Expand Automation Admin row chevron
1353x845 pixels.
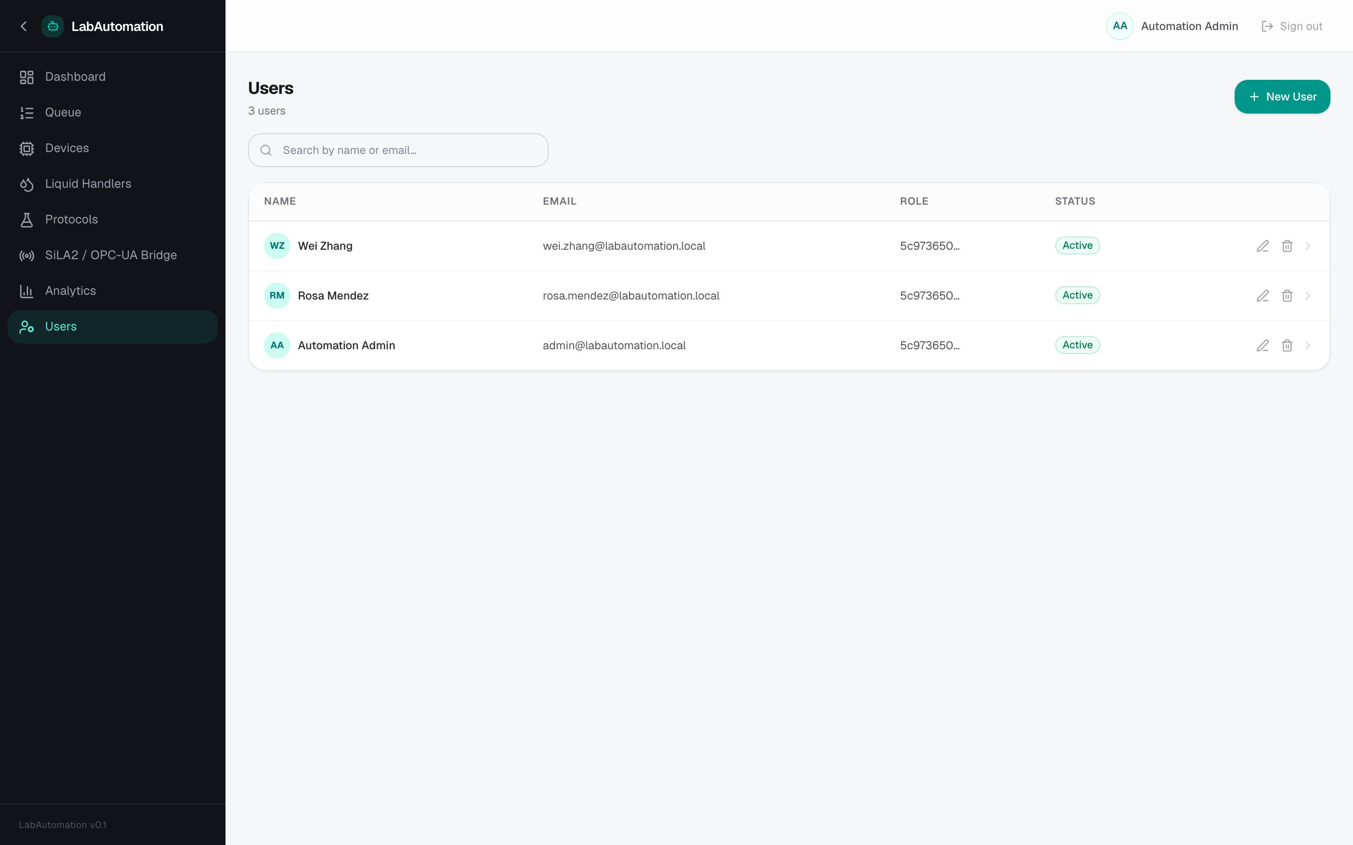tap(1308, 346)
